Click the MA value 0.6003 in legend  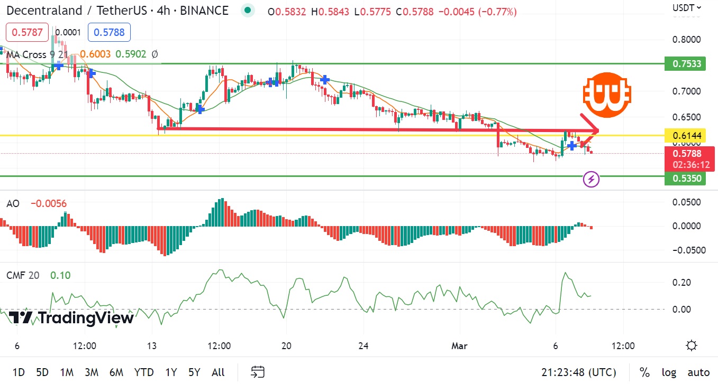[x=96, y=54]
